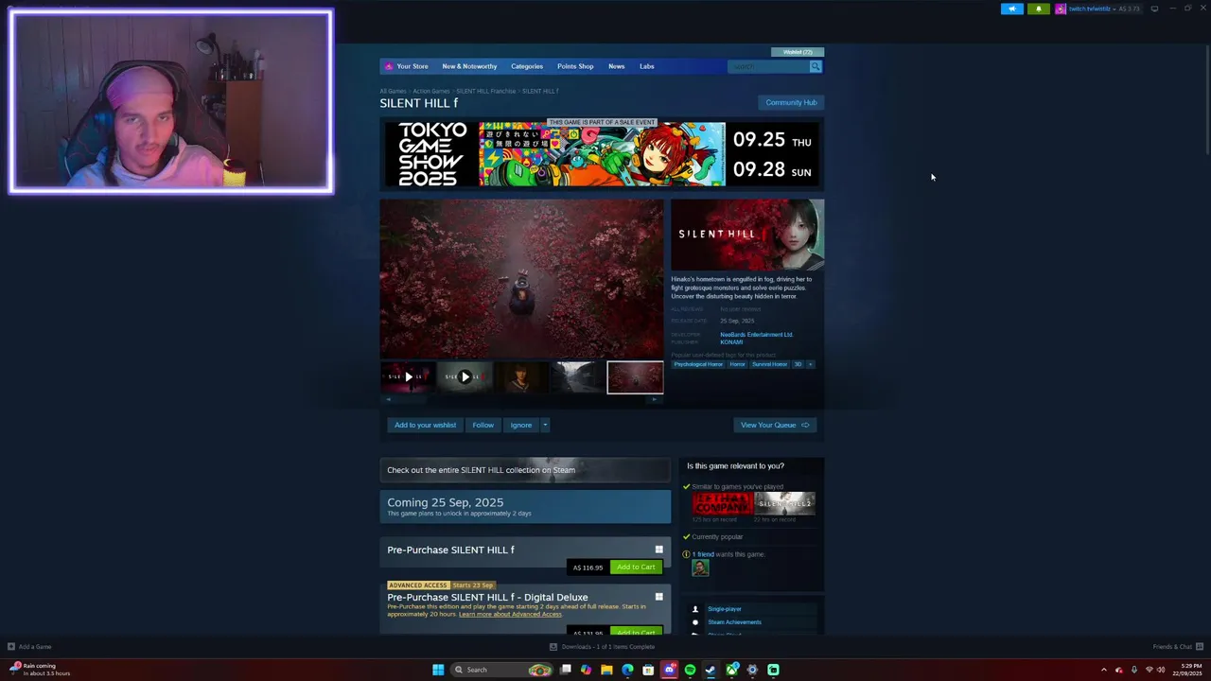Select the character portrait screenshot thumbnail
This screenshot has height=681, width=1211.
pyautogui.click(x=521, y=376)
